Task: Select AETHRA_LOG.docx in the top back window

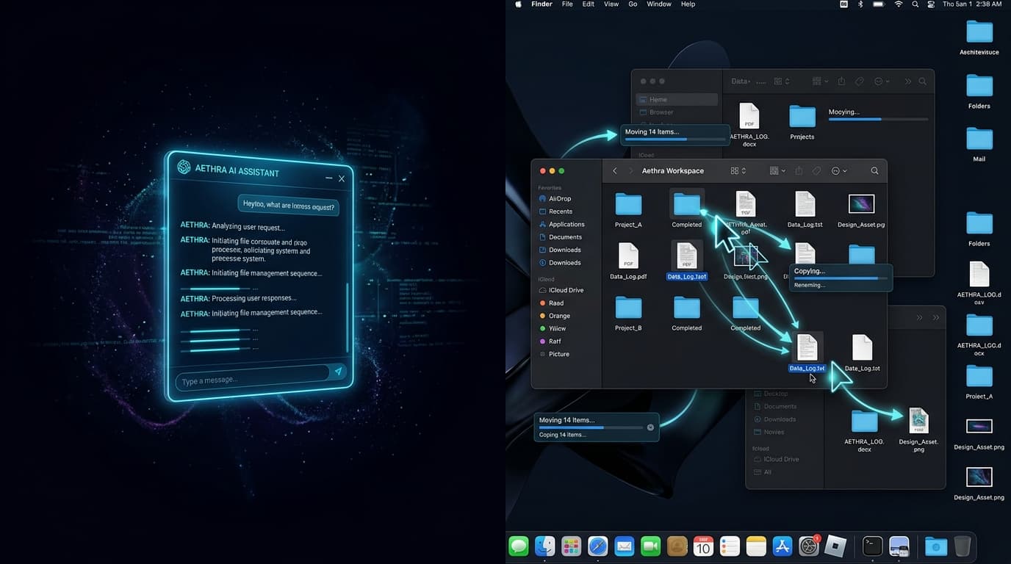Action: [749, 125]
